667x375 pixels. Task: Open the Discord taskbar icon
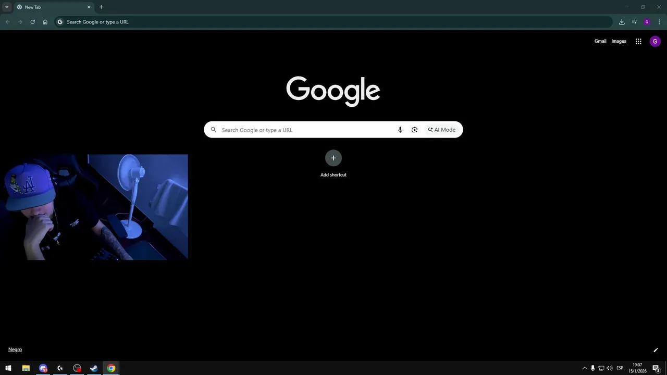tap(43, 368)
